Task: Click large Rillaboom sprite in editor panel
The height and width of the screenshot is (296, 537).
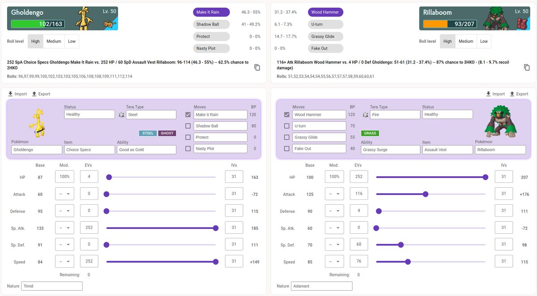Action: [501, 122]
